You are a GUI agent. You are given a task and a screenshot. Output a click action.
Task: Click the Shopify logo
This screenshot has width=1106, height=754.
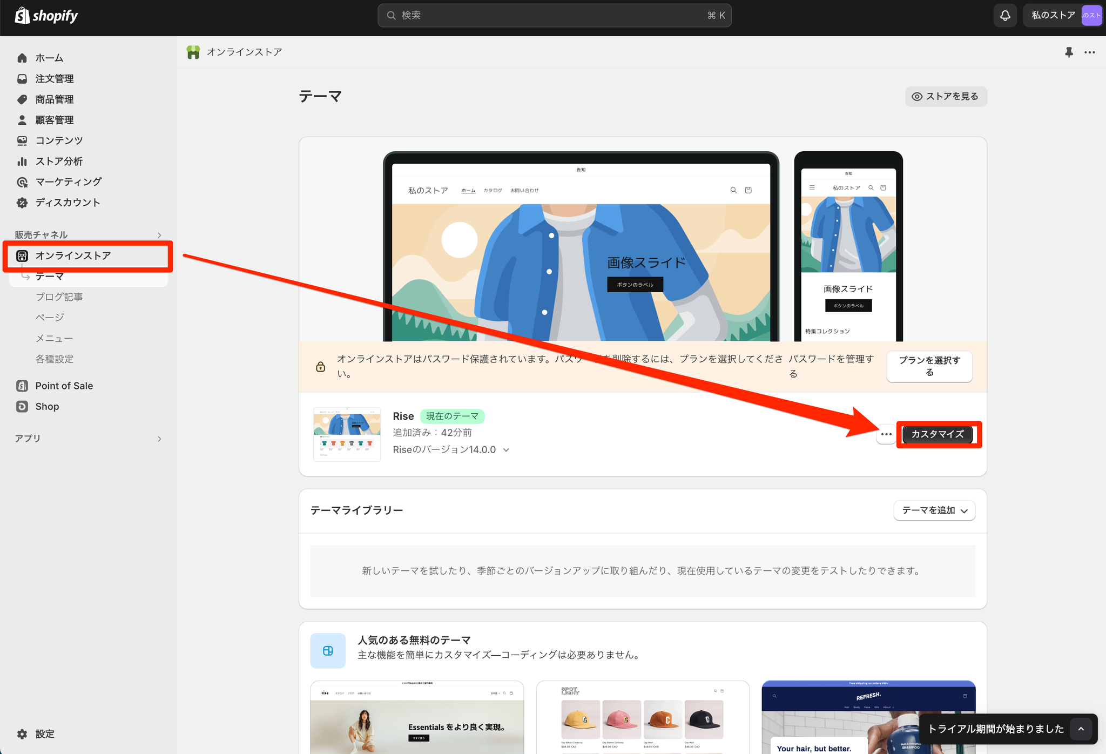(x=46, y=16)
